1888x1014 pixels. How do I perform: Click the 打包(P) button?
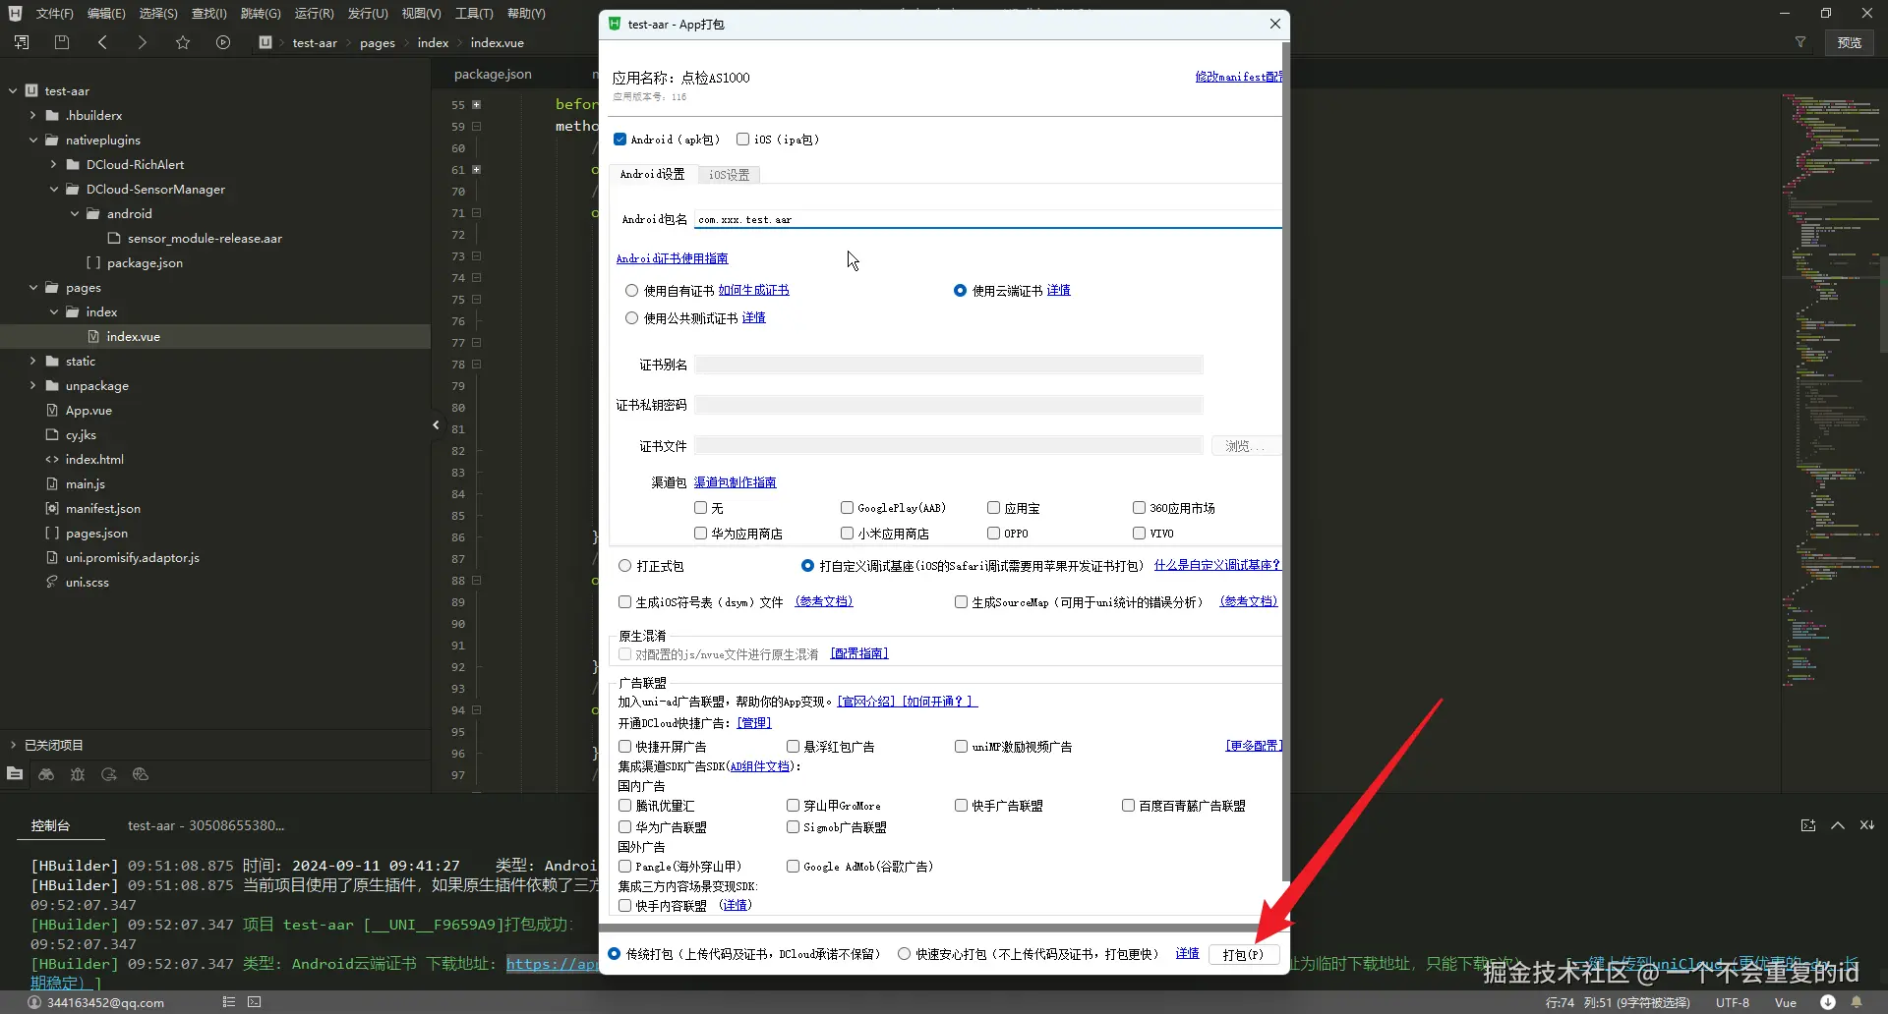pos(1243,954)
